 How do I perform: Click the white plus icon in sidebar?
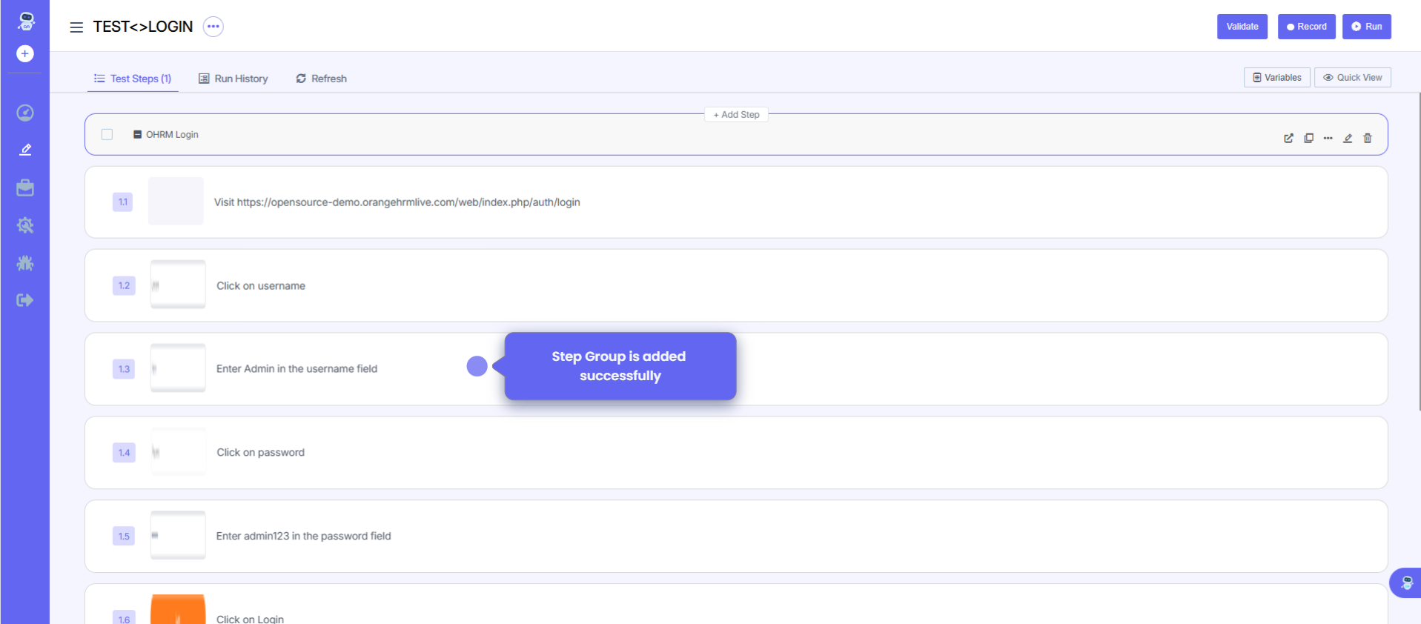click(x=25, y=53)
